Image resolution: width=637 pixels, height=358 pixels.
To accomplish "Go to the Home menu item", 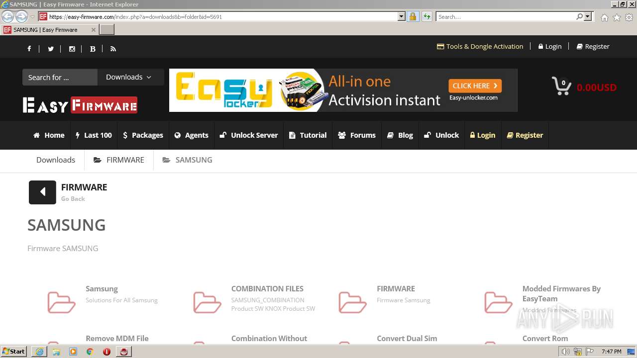I will coord(49,135).
